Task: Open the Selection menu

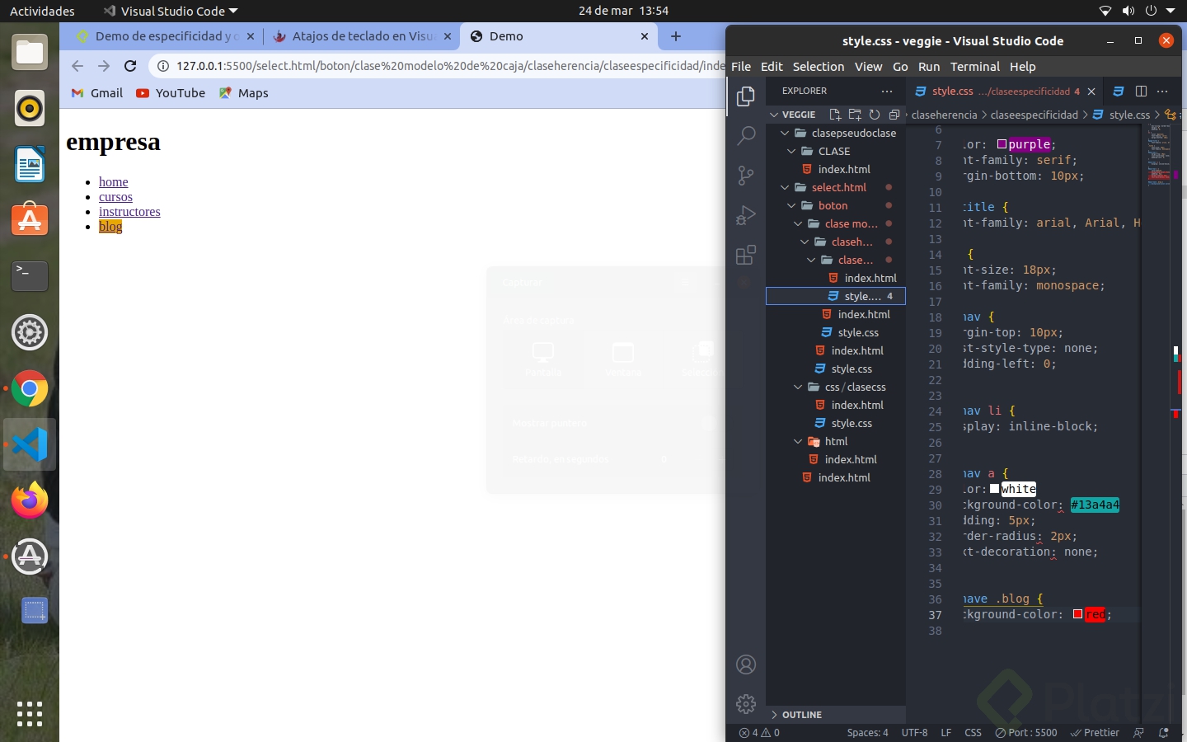Action: pyautogui.click(x=819, y=67)
